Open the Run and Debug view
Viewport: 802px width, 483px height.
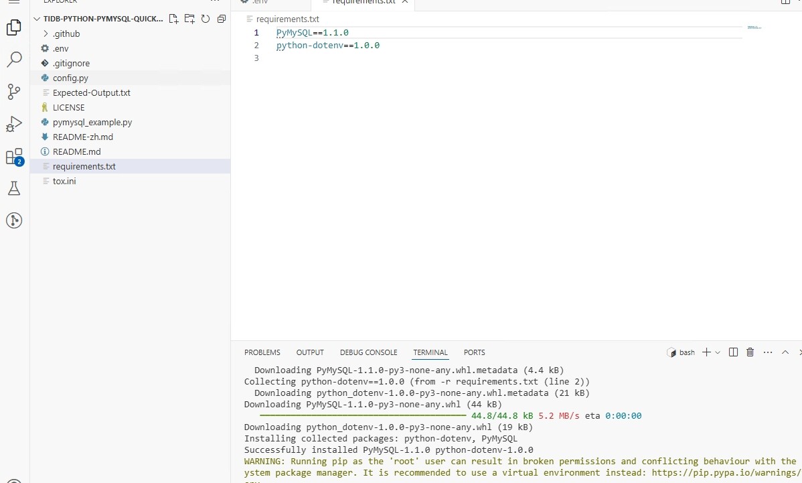[14, 124]
